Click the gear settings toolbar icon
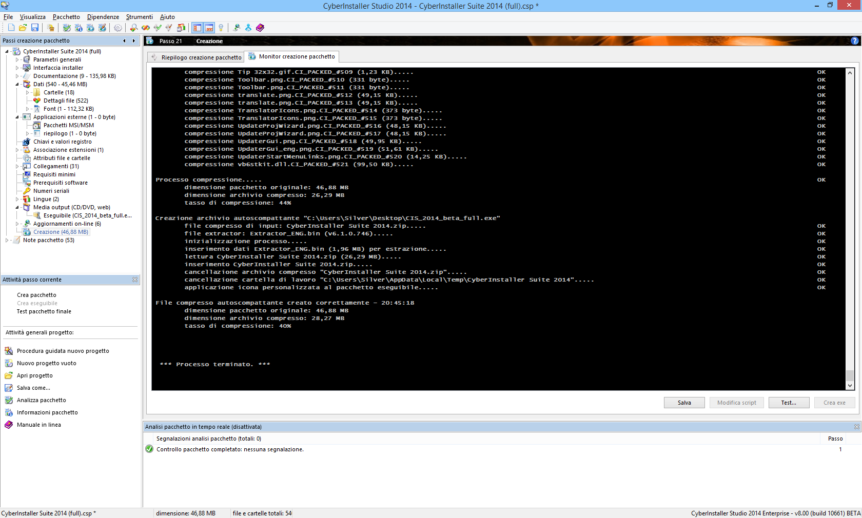This screenshot has height=518, width=862. (x=118, y=28)
